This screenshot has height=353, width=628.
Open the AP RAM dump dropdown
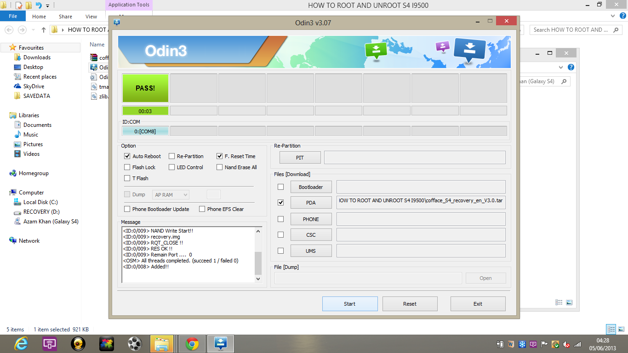tap(171, 195)
